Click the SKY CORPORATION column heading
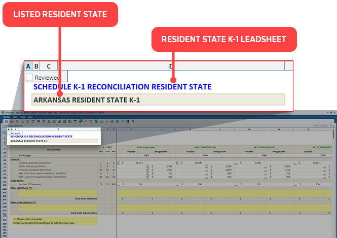The width and height of the screenshot is (337, 238). coord(264,147)
